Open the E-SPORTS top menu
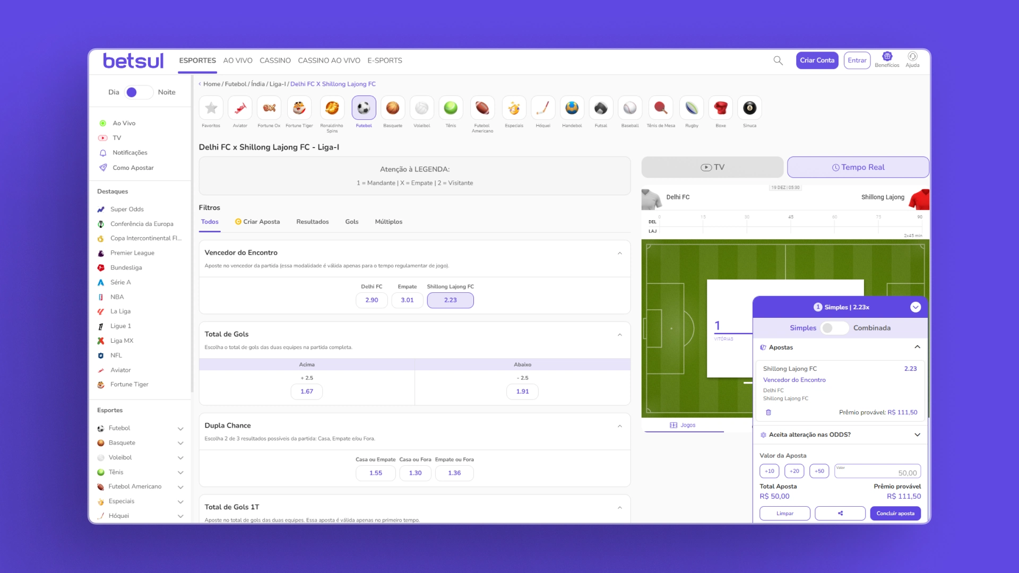 385,60
